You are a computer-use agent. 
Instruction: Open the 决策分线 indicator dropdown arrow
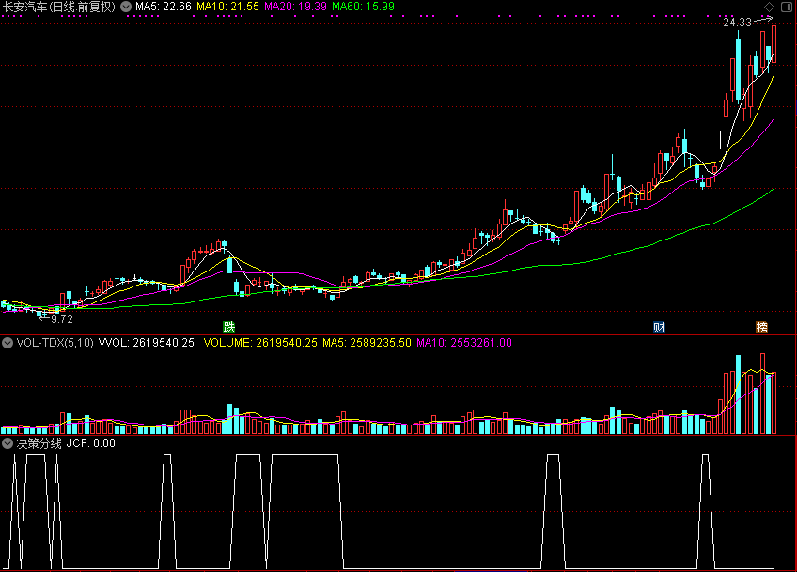tap(8, 443)
